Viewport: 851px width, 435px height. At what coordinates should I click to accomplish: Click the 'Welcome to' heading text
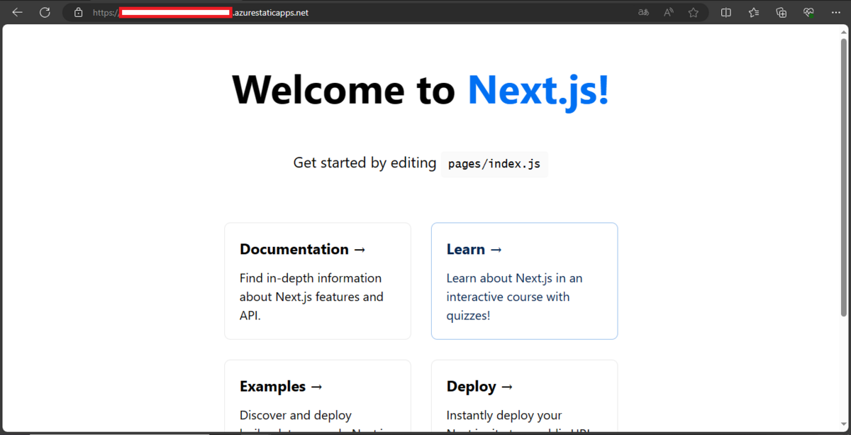point(344,89)
